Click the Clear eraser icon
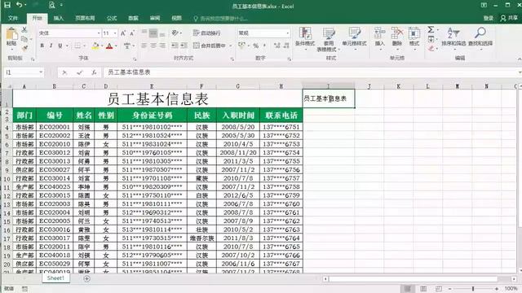Screen dimensions: 522x293 [x=431, y=49]
